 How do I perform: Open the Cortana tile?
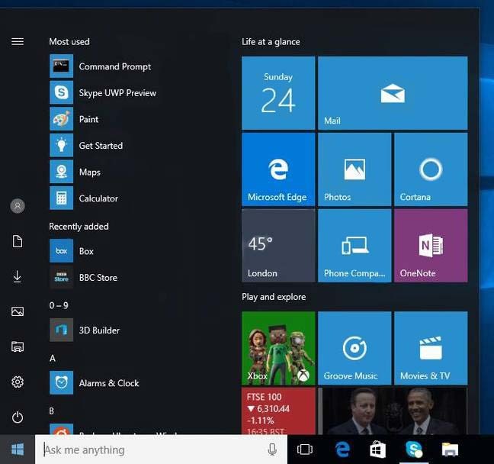431,169
